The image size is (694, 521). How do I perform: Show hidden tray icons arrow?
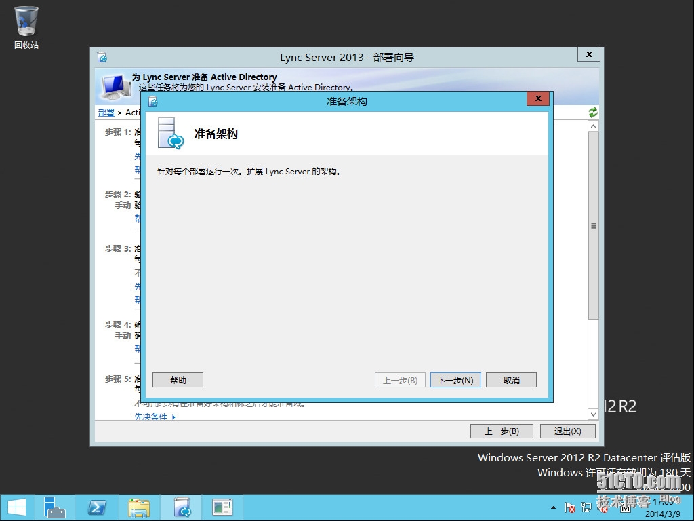[x=553, y=507]
